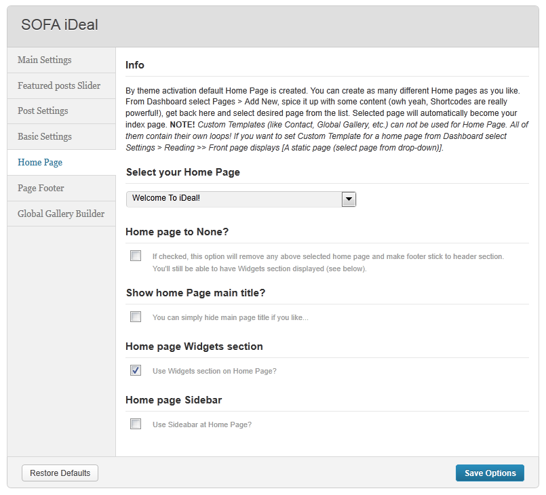Enable the 'Home page to None?' checkbox
The width and height of the screenshot is (546, 495).
136,256
